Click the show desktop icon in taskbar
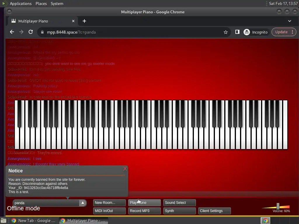Screen dimensions: 299x224 4,220
